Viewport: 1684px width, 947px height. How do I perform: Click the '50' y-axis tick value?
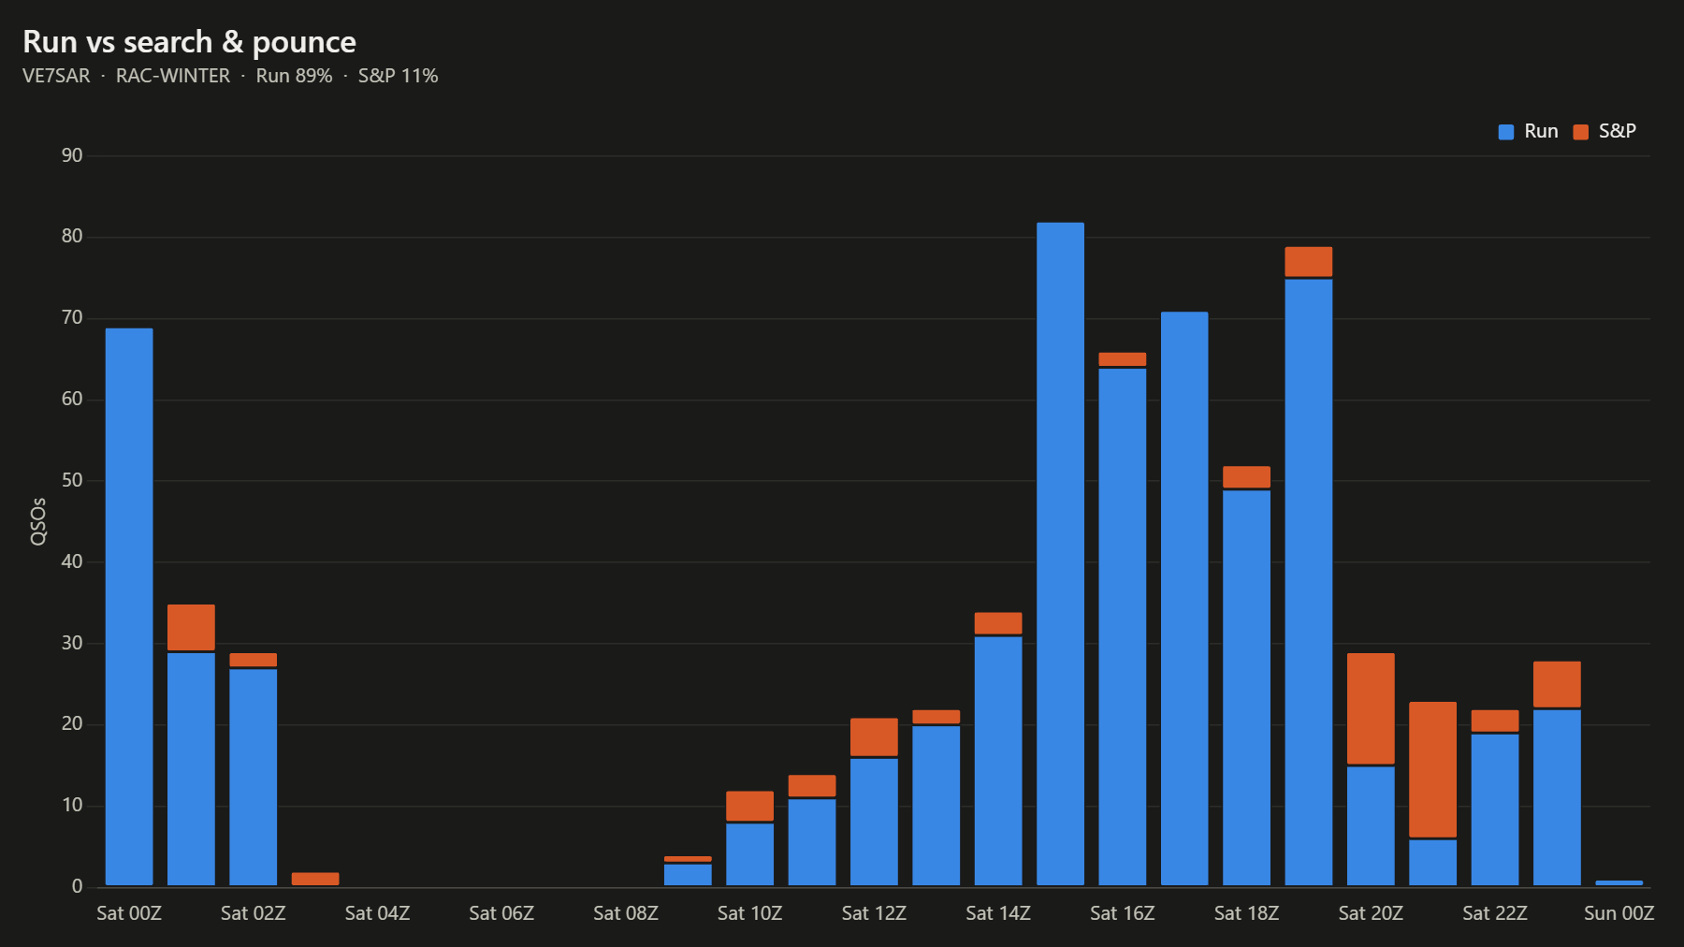point(72,480)
